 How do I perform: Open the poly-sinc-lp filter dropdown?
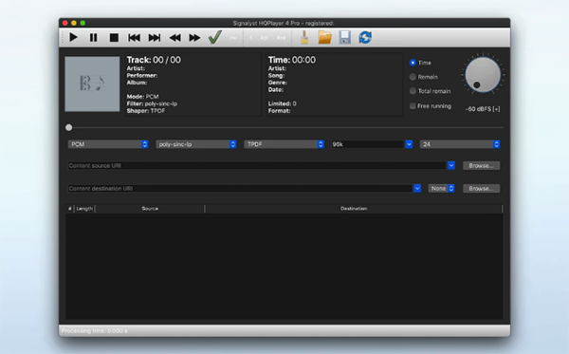click(x=196, y=144)
